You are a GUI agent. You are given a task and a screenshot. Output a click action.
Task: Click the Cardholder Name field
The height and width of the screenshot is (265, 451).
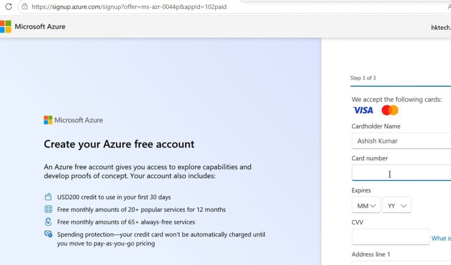click(401, 141)
